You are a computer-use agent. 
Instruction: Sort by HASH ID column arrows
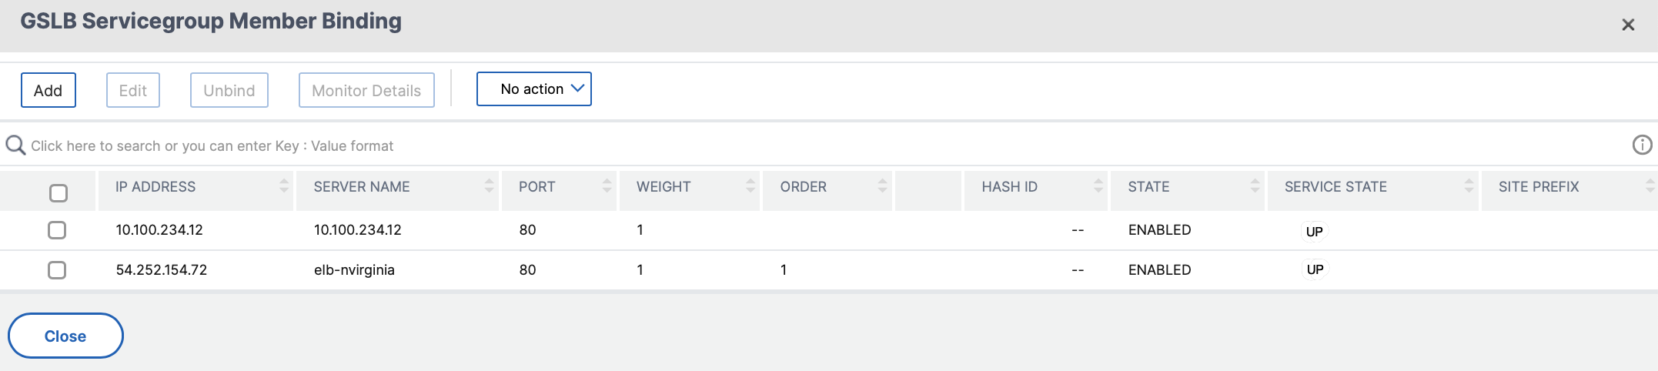(x=1098, y=185)
